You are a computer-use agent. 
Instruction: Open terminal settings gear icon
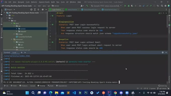coord(163,53)
